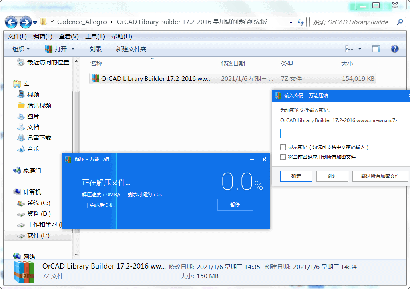This screenshot has height=289, width=410.
Task: Minimize the 解压 - 万能压缩 window
Action: tap(252, 159)
